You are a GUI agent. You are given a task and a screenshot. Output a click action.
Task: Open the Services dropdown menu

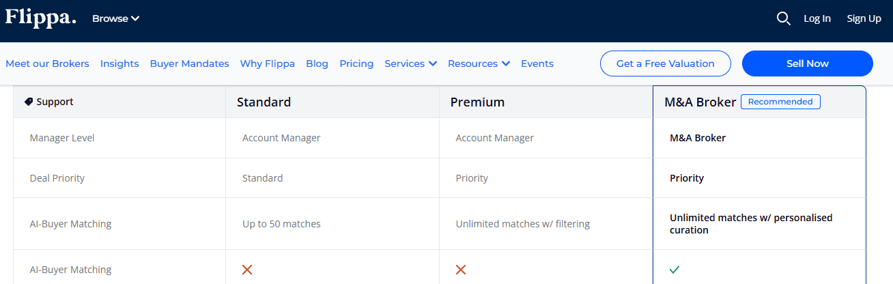click(x=410, y=63)
